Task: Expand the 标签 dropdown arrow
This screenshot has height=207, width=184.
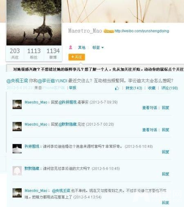Action: [x=103, y=48]
